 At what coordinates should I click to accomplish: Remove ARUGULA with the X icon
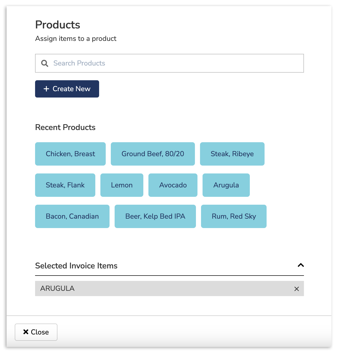point(296,289)
